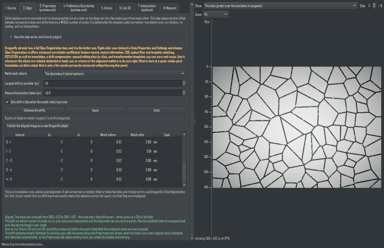Click the Undo button
This screenshot has height=248, width=384.
pos(157,110)
